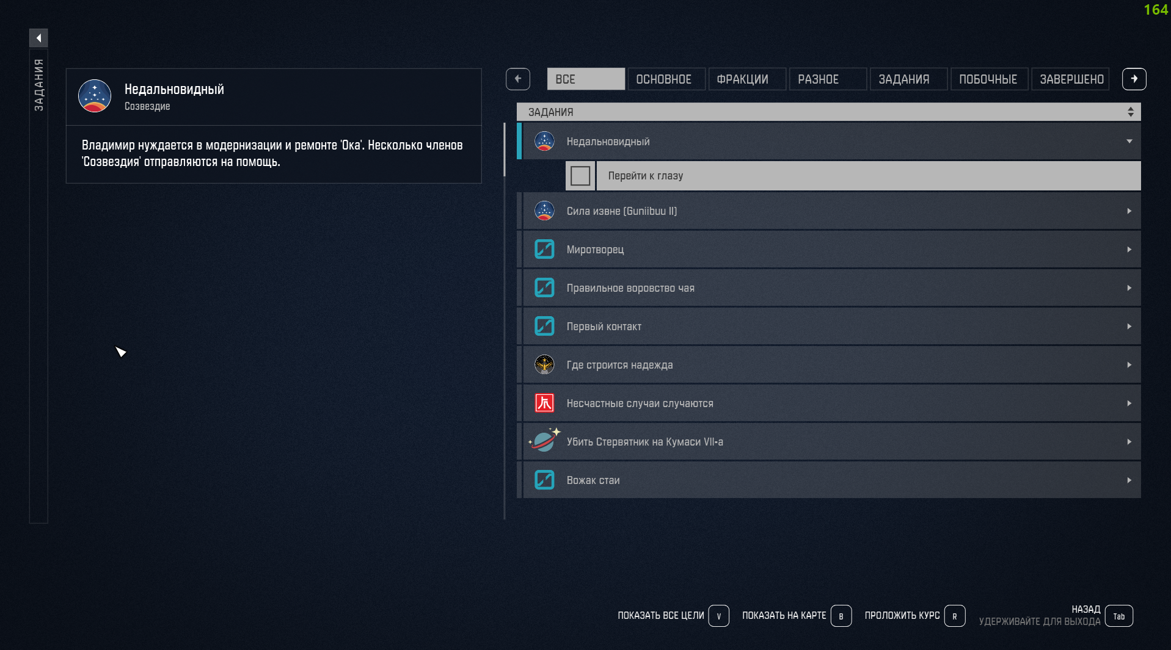1171x650 pixels.
Task: Collapse the side panel with the left triangle
Action: pyautogui.click(x=38, y=38)
